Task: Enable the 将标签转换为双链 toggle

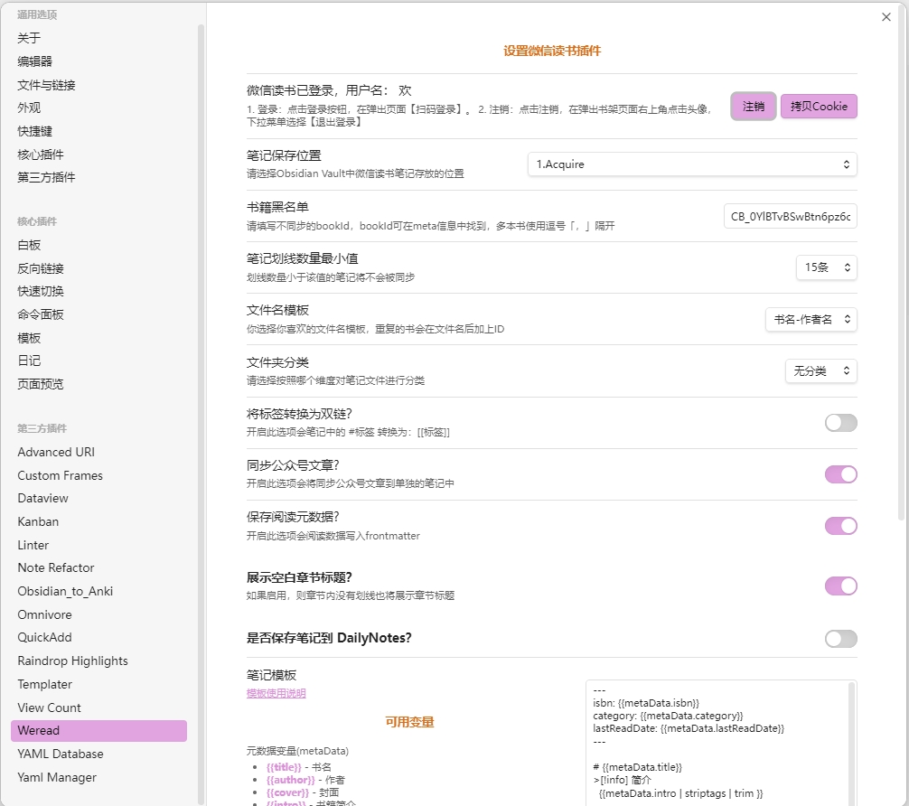Action: click(840, 422)
